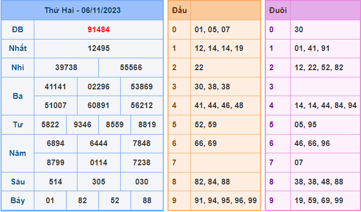Viewport: 361px width, 212px height.
Task: Click the red special prize number 91484
Action: pyautogui.click(x=98, y=30)
